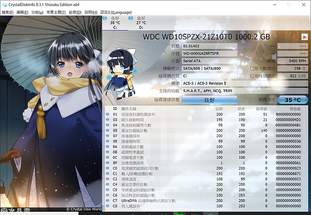The width and height of the screenshot is (311, 215).
Task: Click the next disk arrow button
Action: [x=305, y=37]
